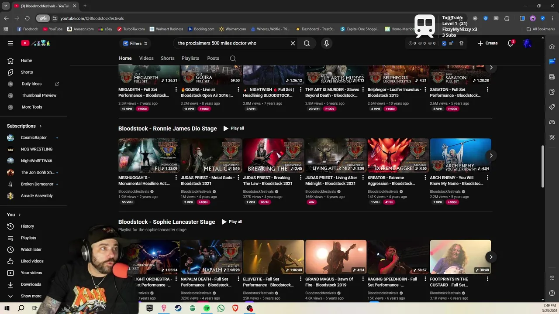The image size is (559, 314).
Task: Expand the Subscriptions section
Action: [x=24, y=126]
